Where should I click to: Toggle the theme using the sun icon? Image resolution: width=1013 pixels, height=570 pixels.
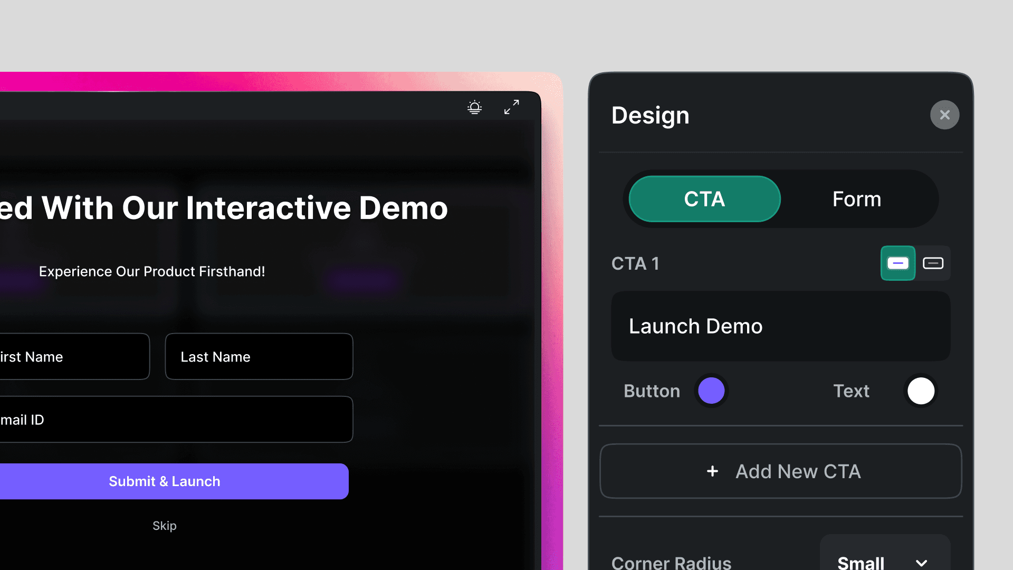coord(474,107)
